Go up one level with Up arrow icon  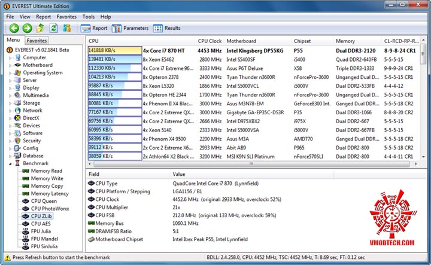pos(41,28)
